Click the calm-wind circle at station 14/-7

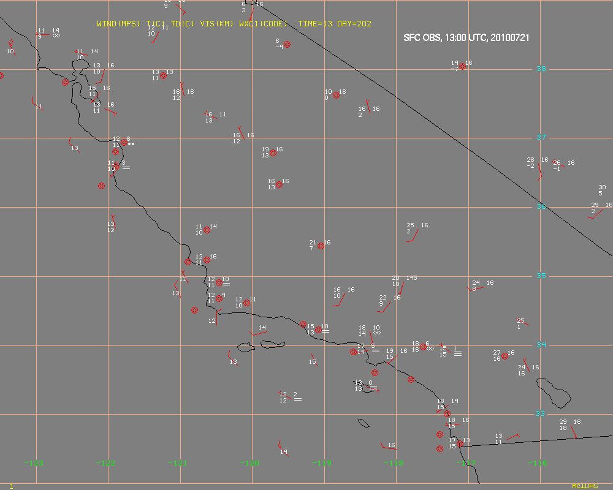click(462, 66)
